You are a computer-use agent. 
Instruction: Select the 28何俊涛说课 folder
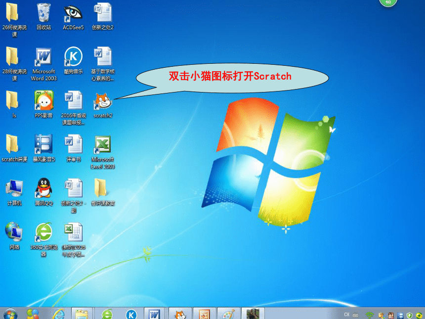pos(12,56)
